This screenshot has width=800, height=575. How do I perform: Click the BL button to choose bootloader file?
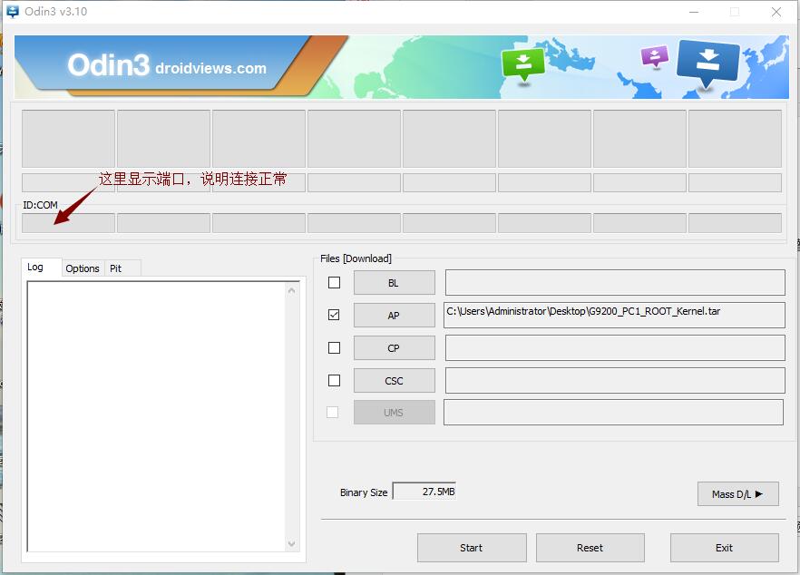(x=395, y=283)
